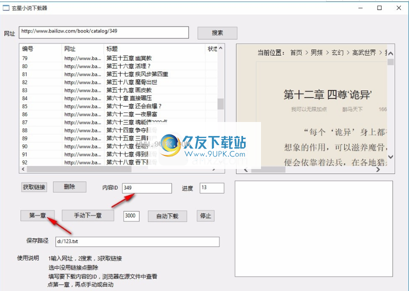
Task: Click 醉马天下 author link
Action: click(x=352, y=109)
